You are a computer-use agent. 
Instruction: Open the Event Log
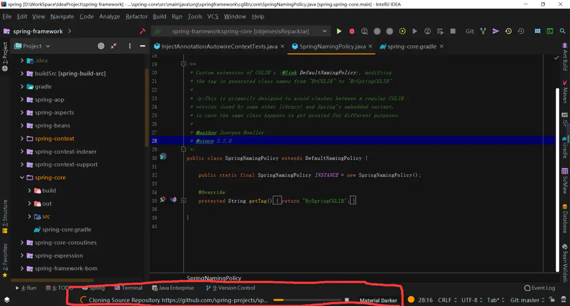540,287
